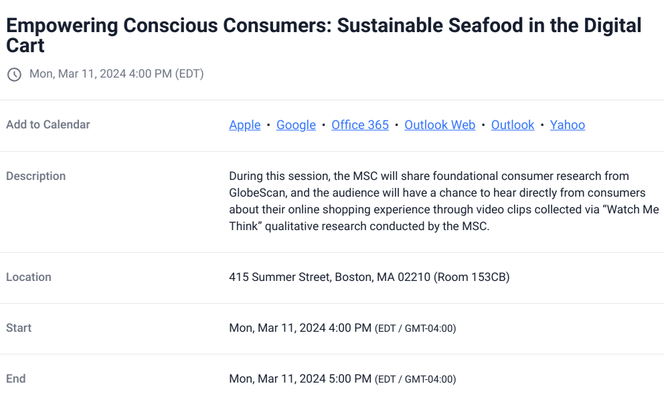Click the clock icon beside event date
The image size is (664, 398).
(14, 74)
